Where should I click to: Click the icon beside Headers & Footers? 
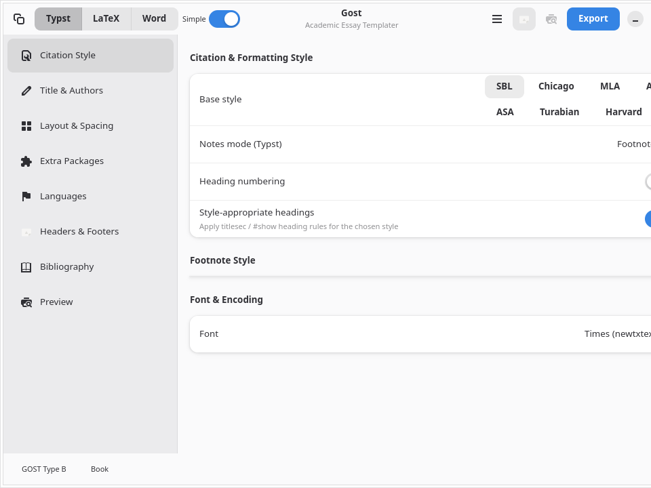[26, 232]
